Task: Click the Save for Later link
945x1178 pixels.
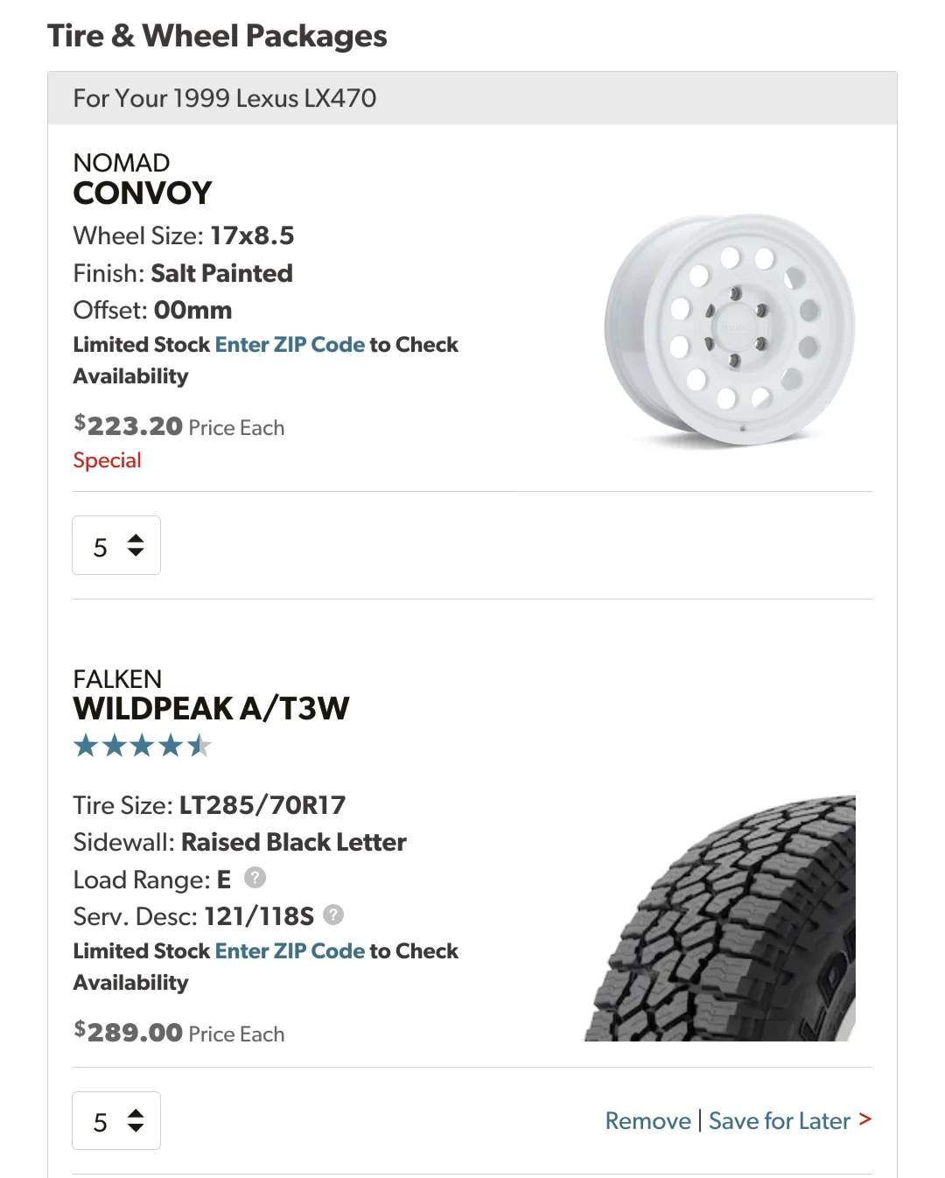Action: click(779, 1121)
